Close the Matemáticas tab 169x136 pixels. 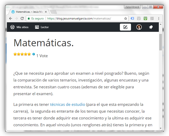(x=46, y=12)
